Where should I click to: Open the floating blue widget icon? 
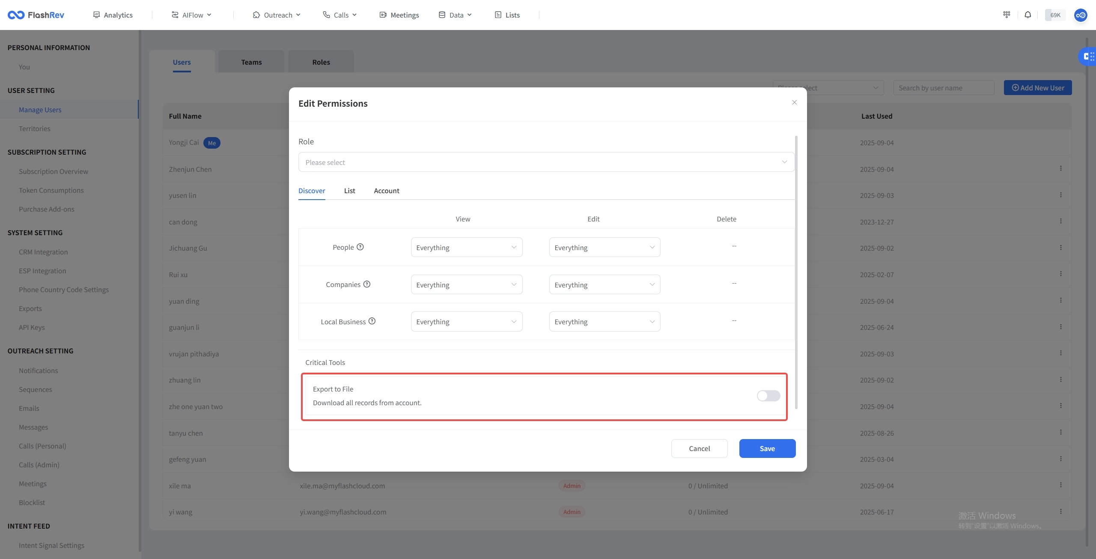point(1088,56)
